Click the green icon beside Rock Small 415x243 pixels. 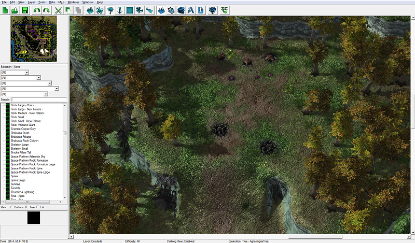click(x=8, y=117)
